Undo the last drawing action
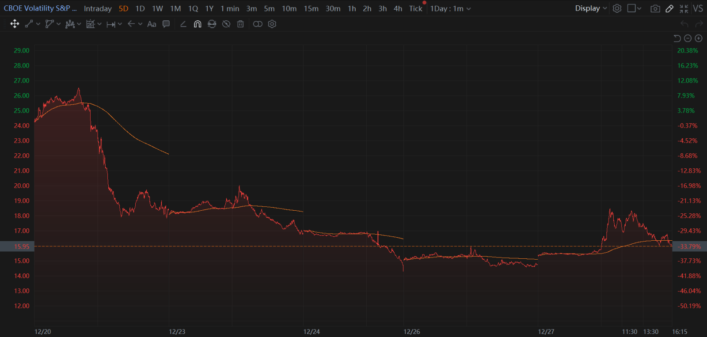 tap(684, 24)
